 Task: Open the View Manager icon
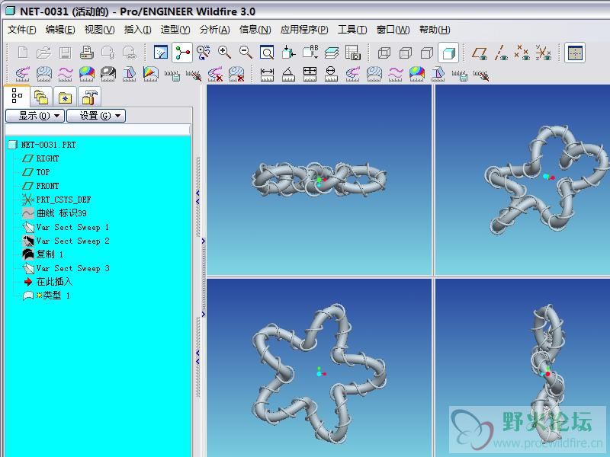352,52
